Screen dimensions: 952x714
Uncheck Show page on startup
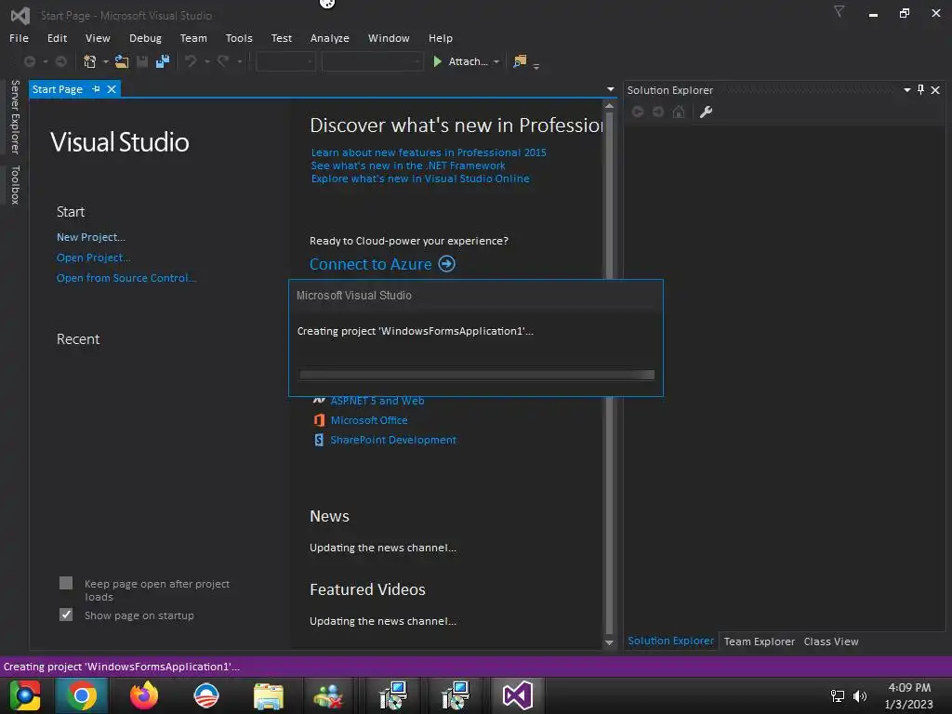(x=66, y=615)
